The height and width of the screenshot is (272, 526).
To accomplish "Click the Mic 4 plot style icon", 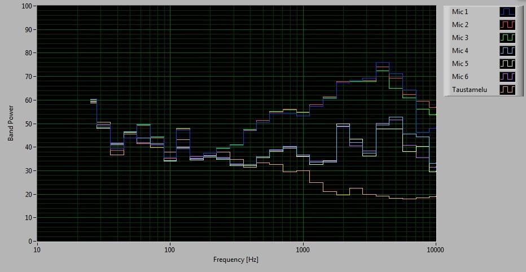I will pyautogui.click(x=507, y=51).
